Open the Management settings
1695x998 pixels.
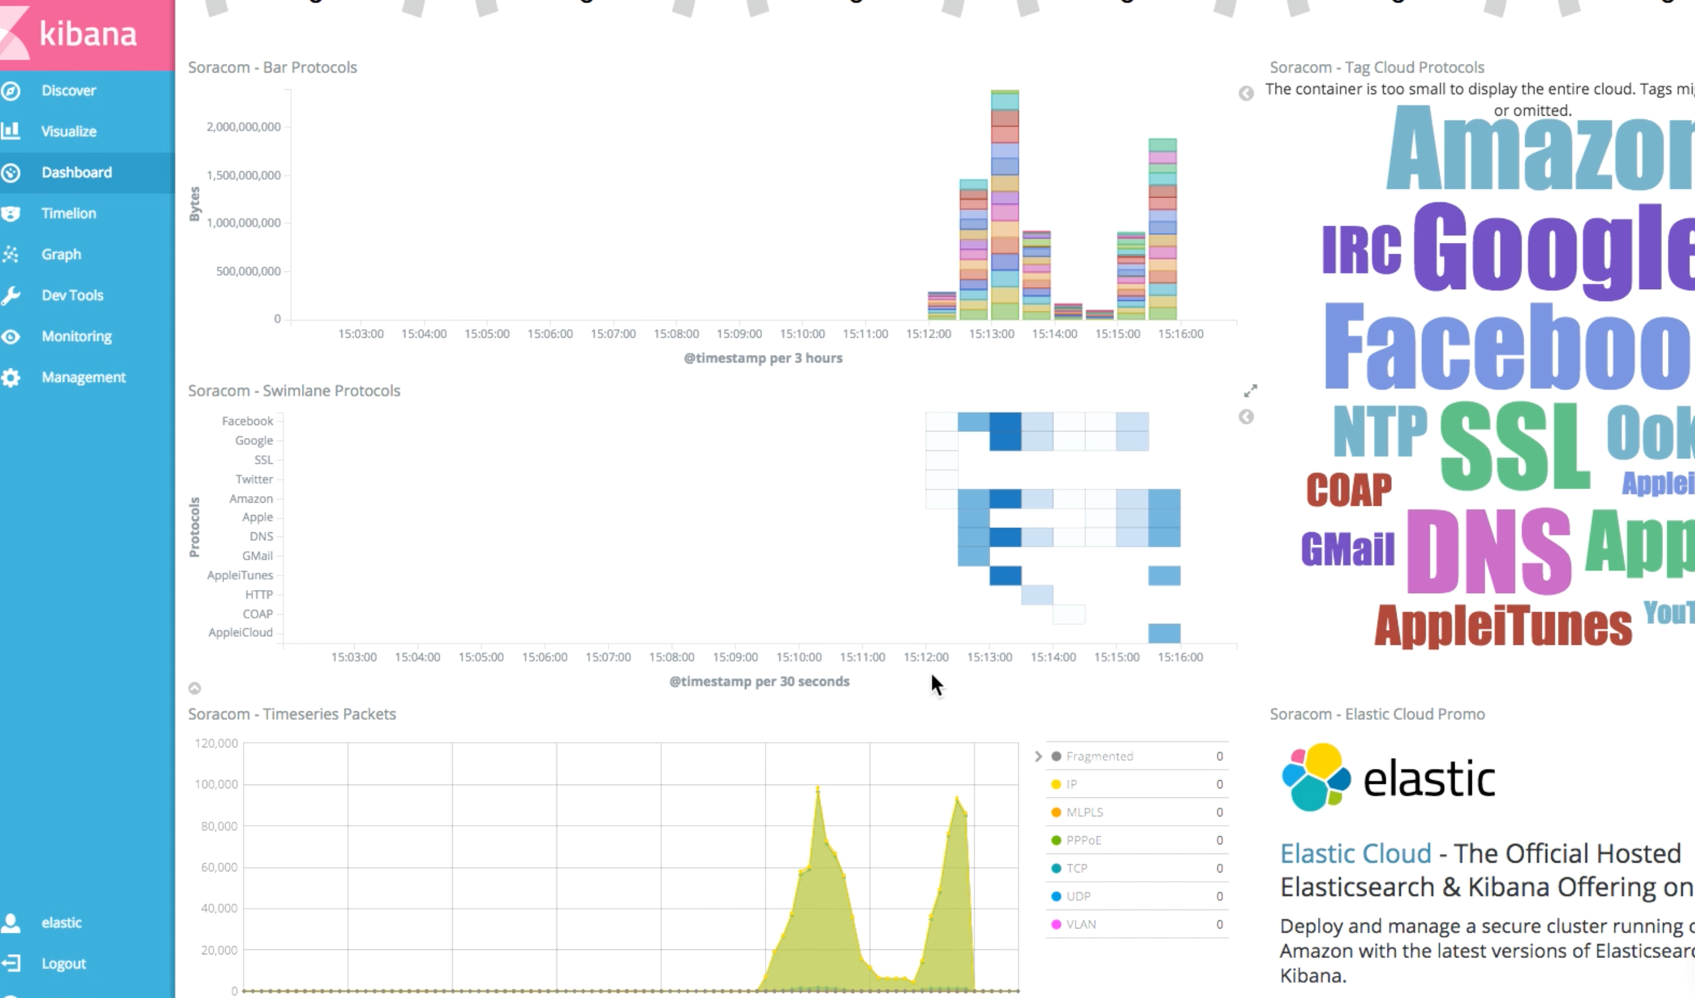click(x=83, y=377)
